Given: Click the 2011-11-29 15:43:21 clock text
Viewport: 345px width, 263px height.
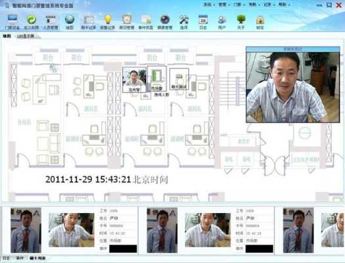Looking at the screenshot, I should click(88, 179).
